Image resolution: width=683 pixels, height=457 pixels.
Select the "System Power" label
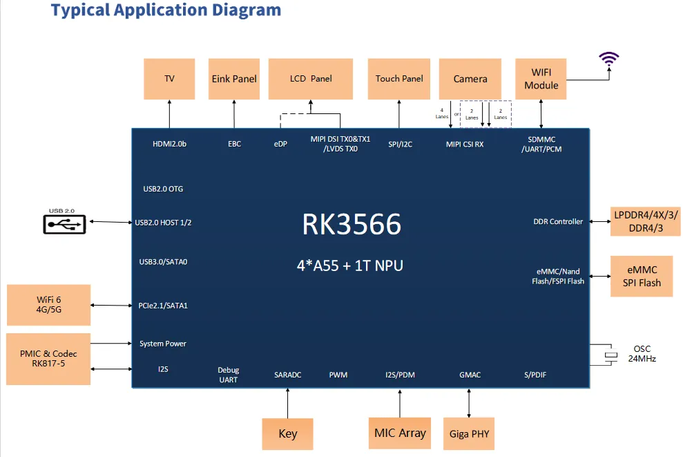point(163,344)
